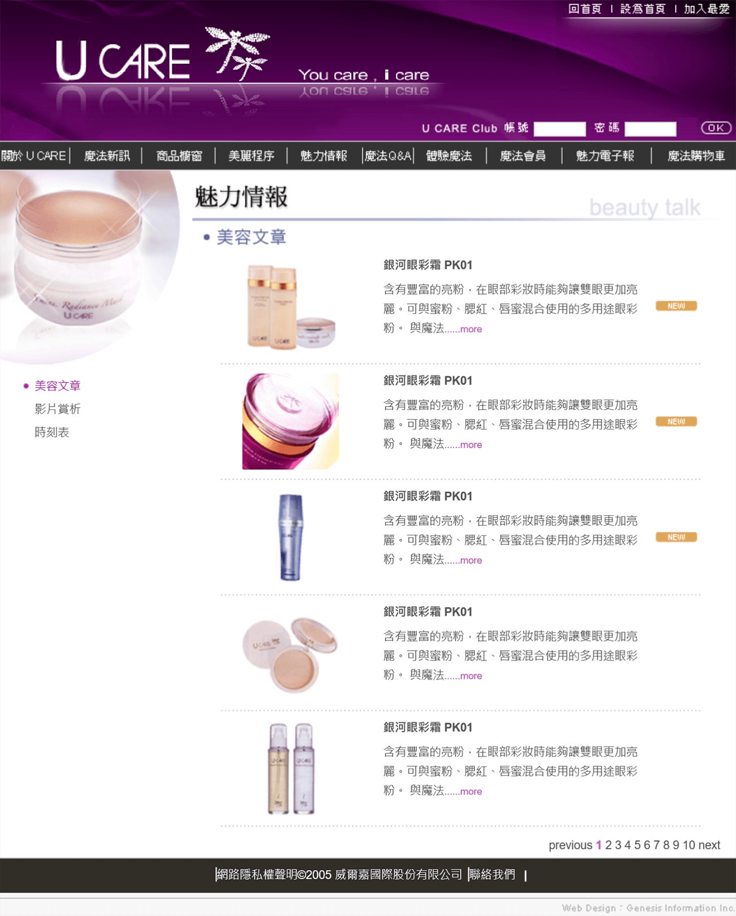Go to page 4 in pagination
The width and height of the screenshot is (736, 916).
tap(628, 845)
